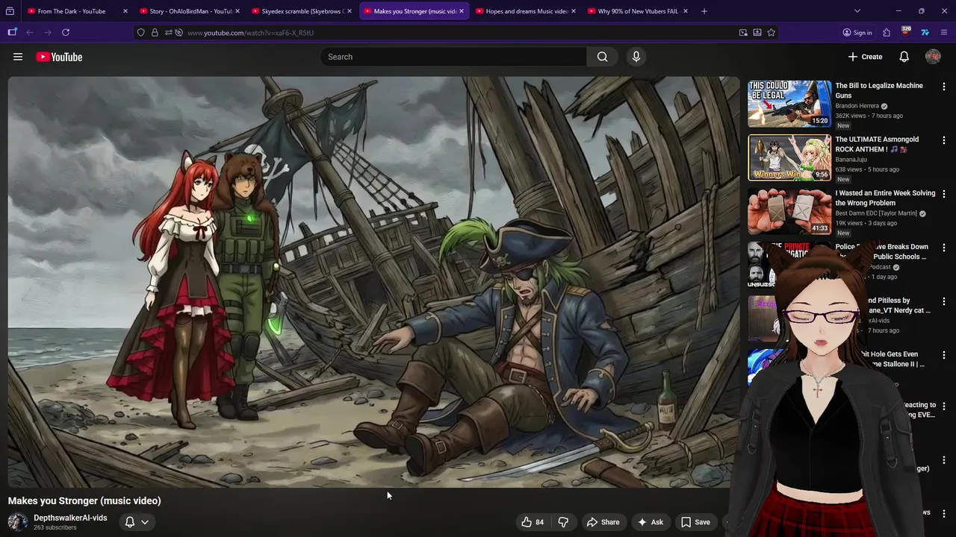Ask about this video

(x=650, y=522)
